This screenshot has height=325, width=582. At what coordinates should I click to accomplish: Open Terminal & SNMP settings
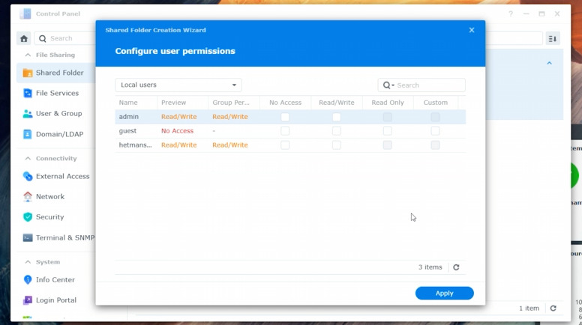pos(65,237)
